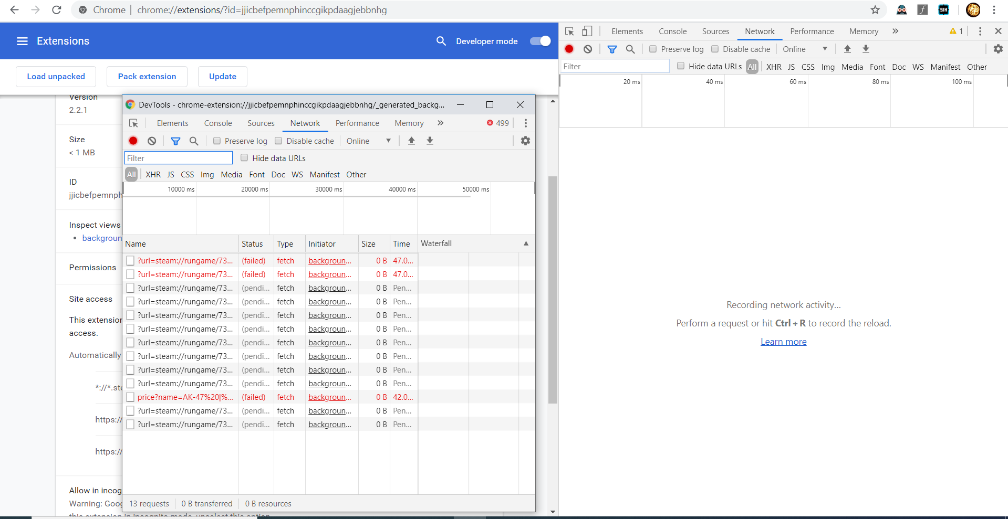The width and height of the screenshot is (1008, 519).
Task: Open DevTools more options menu
Action: pyautogui.click(x=525, y=123)
